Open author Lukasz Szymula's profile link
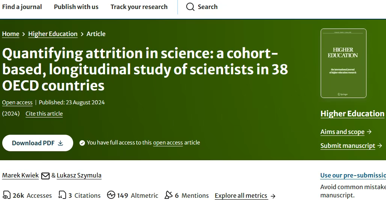 [x=79, y=175]
